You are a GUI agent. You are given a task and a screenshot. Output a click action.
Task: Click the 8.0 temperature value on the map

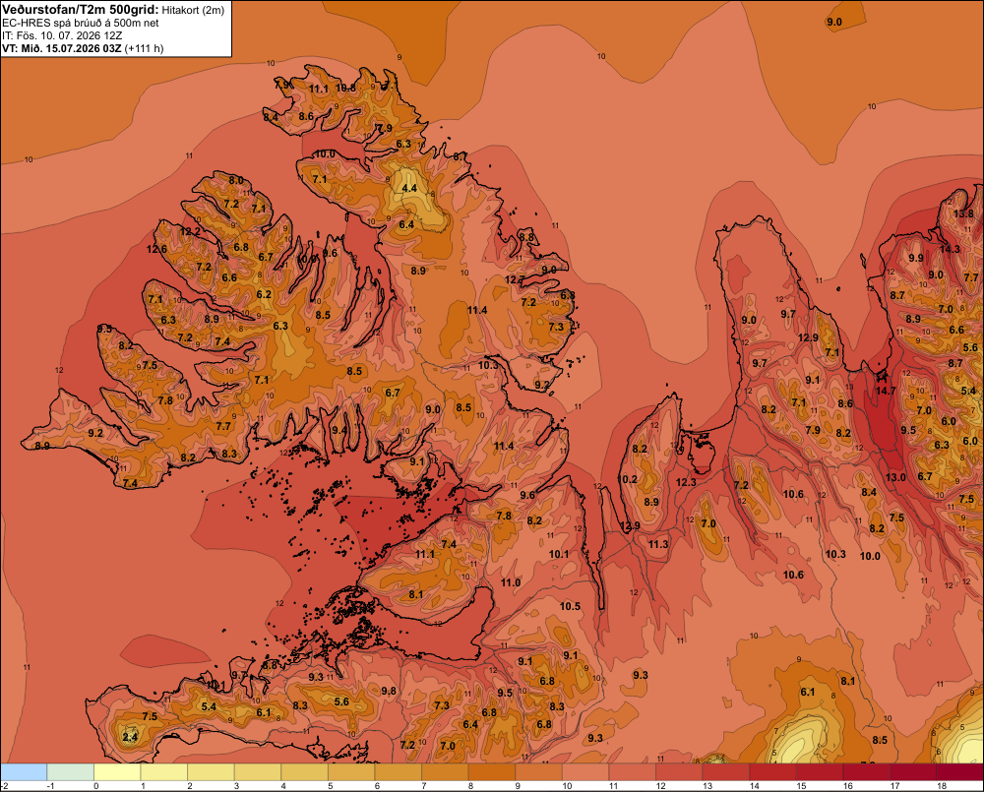click(x=235, y=180)
